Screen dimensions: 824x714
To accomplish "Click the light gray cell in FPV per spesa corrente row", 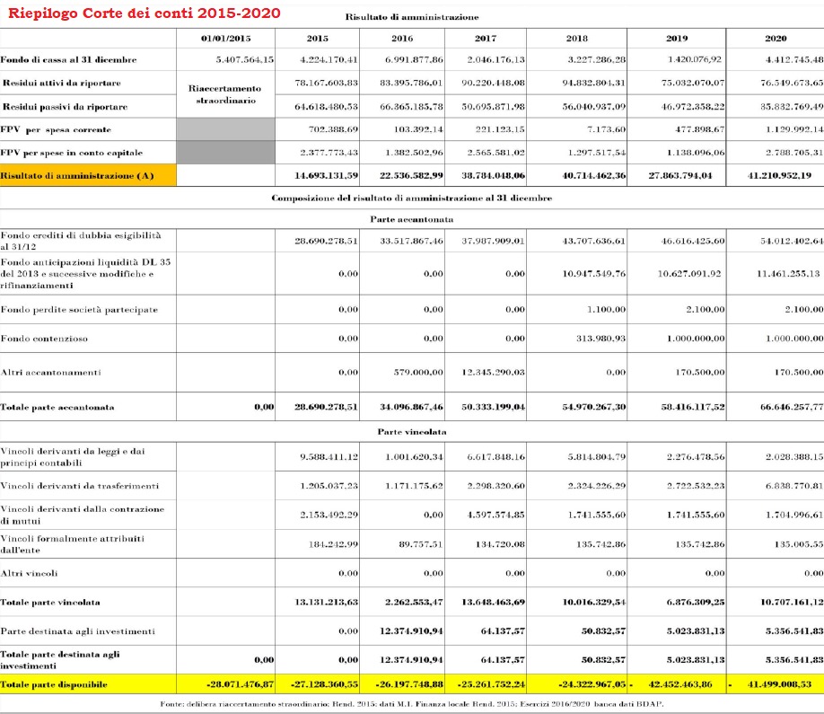I will [x=225, y=129].
